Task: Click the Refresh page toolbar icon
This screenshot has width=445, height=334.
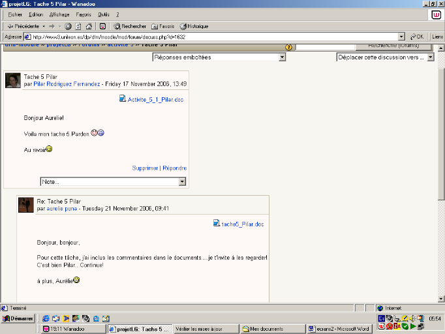Action: pyautogui.click(x=78, y=26)
